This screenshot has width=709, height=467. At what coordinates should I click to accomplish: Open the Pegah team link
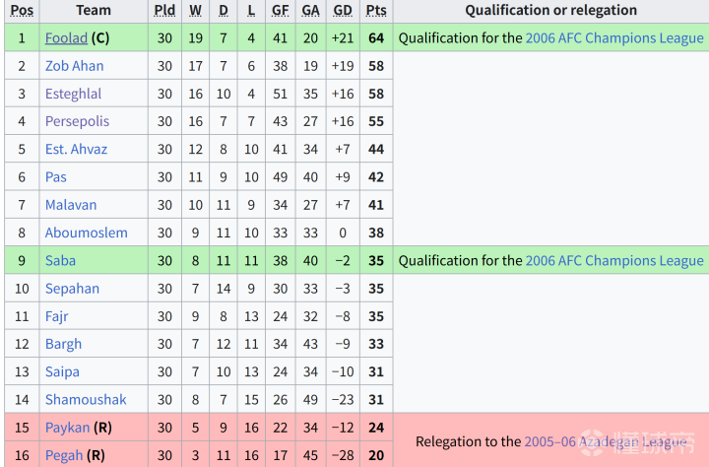point(64,455)
